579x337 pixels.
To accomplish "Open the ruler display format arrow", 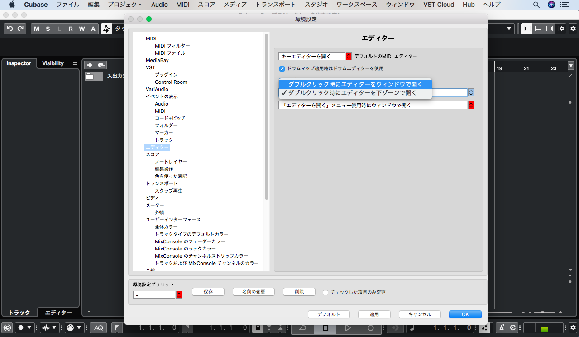I will tap(571, 65).
